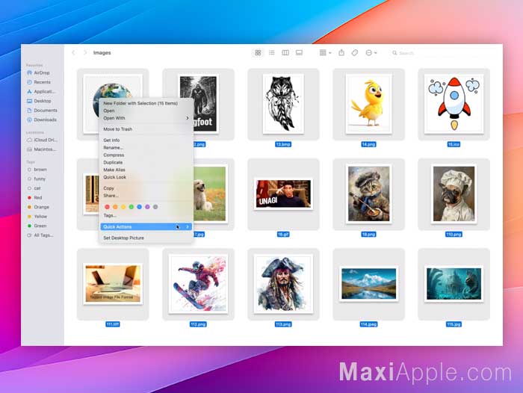Open the Action ellipsis menu
The height and width of the screenshot is (393, 523).
tap(371, 53)
